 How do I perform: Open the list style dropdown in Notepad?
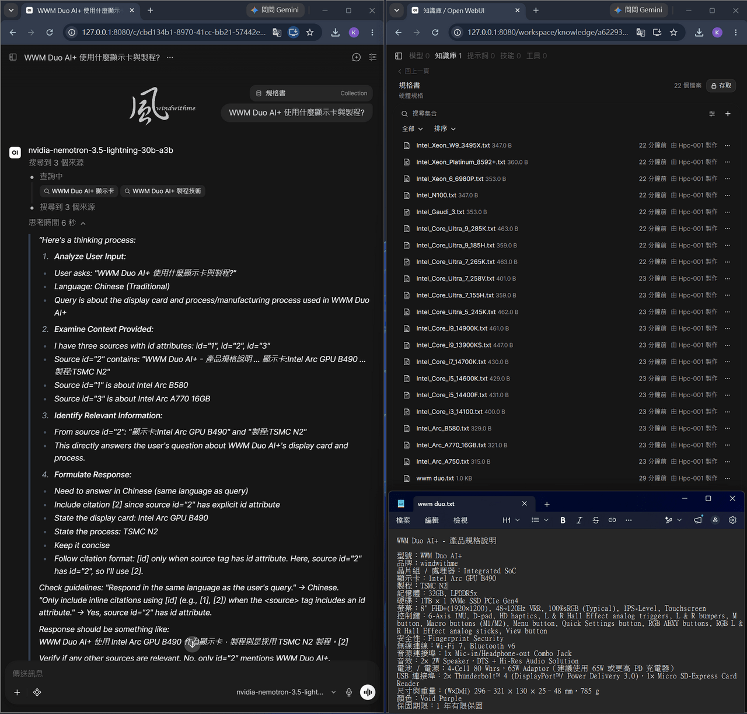(x=540, y=520)
